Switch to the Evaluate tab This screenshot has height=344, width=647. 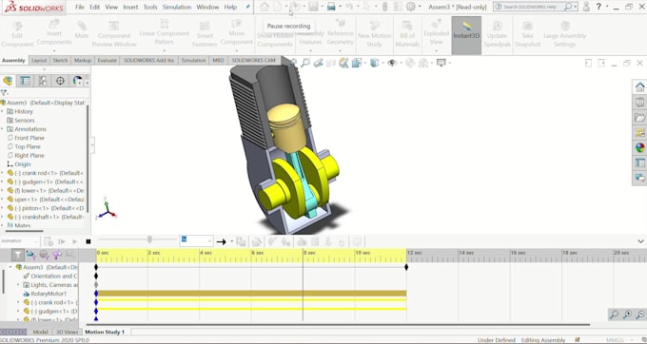coord(107,60)
